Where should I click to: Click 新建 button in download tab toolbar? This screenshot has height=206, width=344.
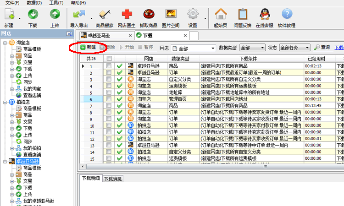tap(88, 47)
